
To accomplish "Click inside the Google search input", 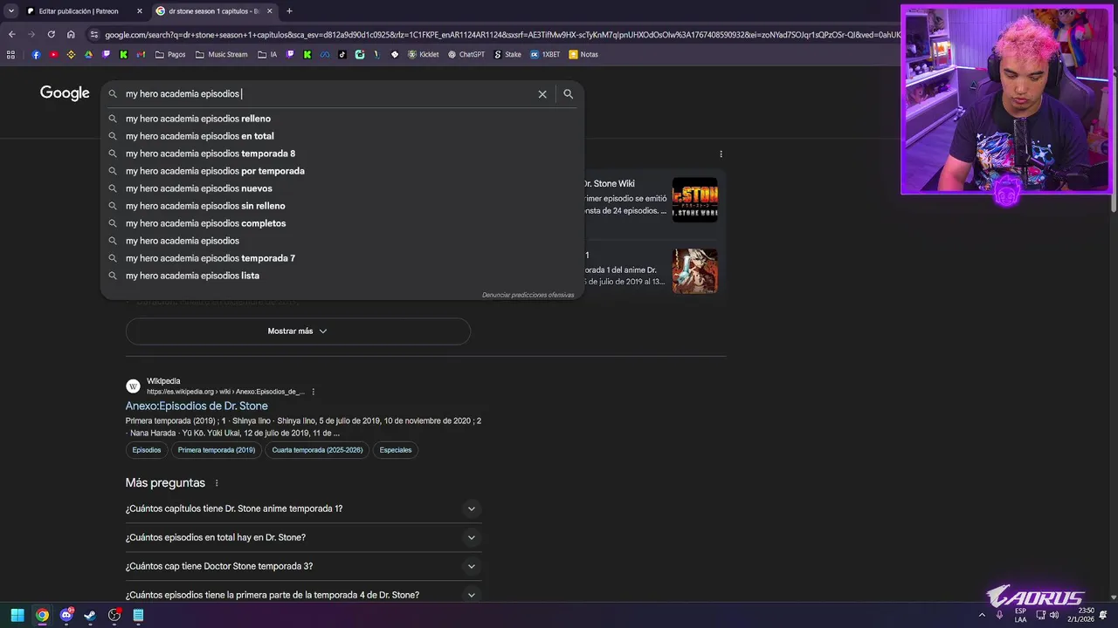I will point(328,94).
